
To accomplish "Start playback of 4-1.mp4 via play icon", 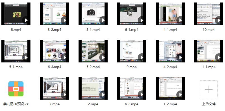I will [x=180, y=20].
